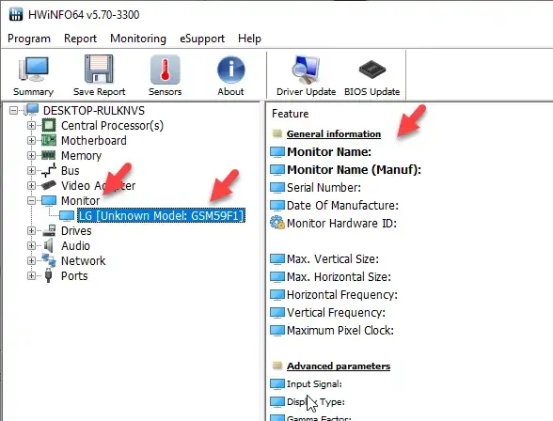The height and width of the screenshot is (421, 553).
Task: Click the DESKTOP-RULKNVS computer icon
Action: point(31,110)
